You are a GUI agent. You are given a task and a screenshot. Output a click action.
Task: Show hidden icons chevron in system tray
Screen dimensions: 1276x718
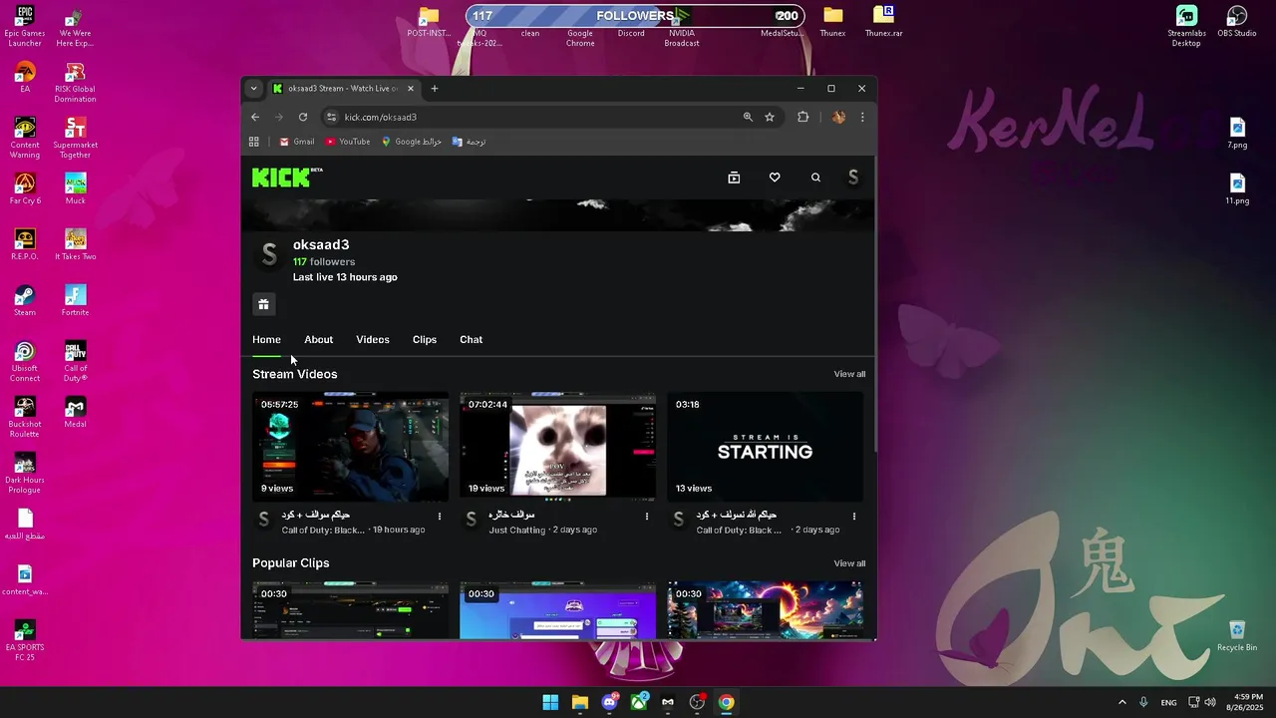pyautogui.click(x=1121, y=702)
